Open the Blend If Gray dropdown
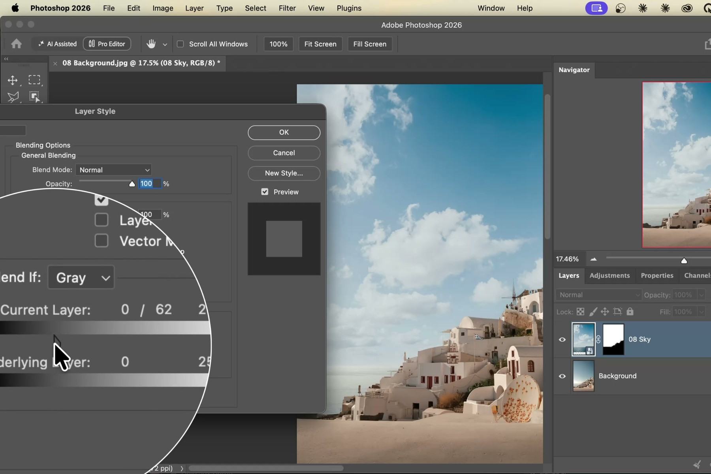Viewport: 711px width, 474px height. click(x=81, y=277)
